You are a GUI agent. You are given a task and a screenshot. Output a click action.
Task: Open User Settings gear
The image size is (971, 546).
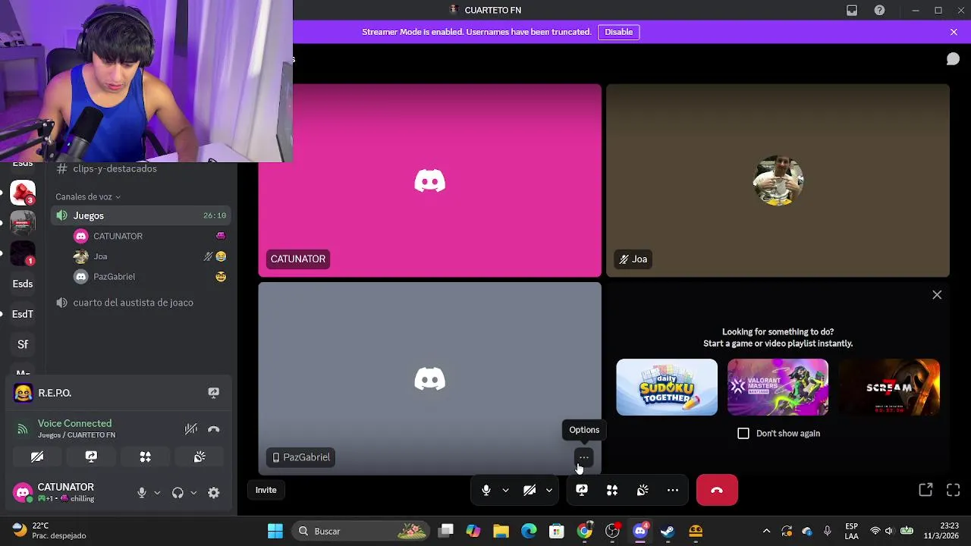pos(214,493)
